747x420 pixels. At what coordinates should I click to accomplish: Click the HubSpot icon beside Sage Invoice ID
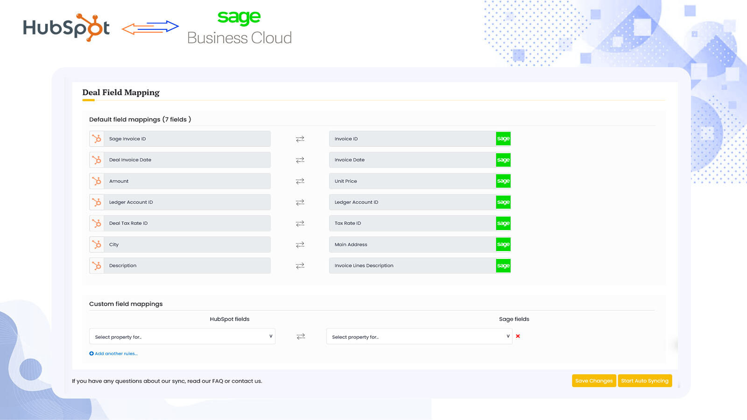[97, 139]
